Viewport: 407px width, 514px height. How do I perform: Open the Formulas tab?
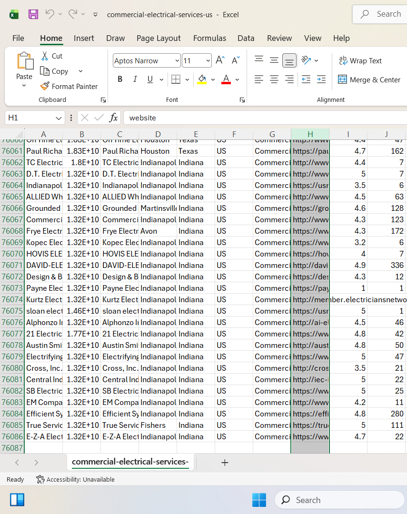(209, 38)
